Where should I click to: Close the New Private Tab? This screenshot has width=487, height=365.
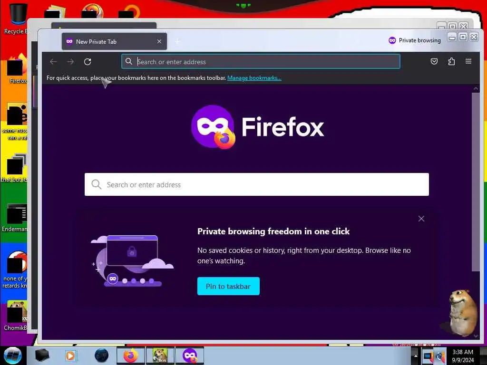click(159, 41)
